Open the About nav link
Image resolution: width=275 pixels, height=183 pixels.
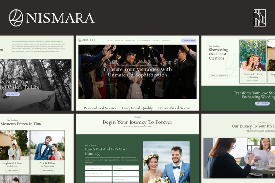pos(109,41)
